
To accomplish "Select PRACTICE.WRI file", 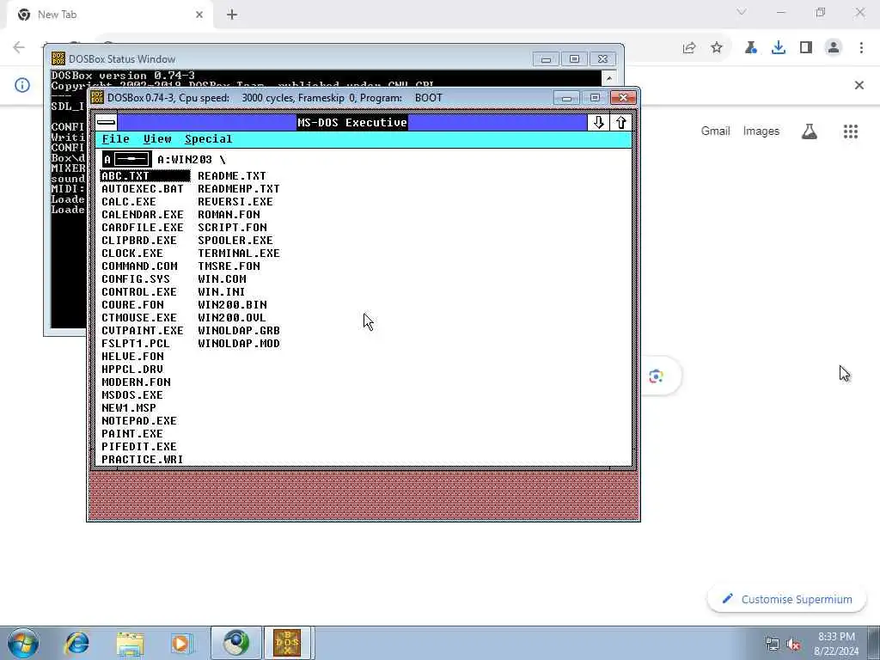I will [x=143, y=461].
